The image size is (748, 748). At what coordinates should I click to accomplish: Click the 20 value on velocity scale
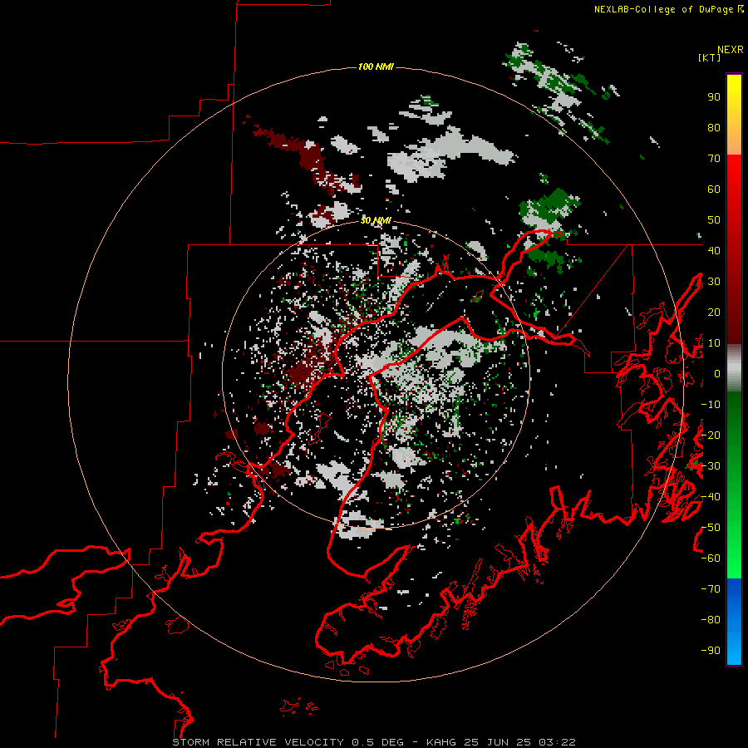click(714, 312)
